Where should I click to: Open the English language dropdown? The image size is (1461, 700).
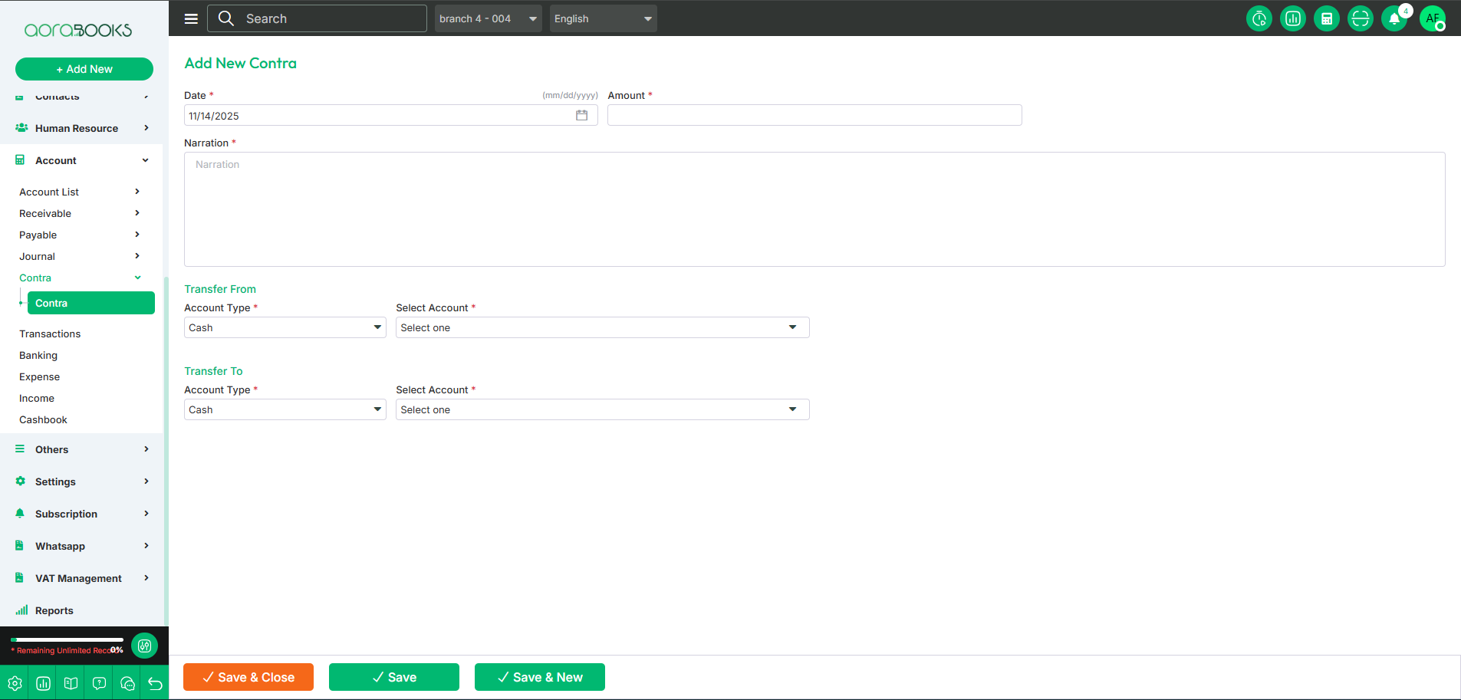click(603, 18)
